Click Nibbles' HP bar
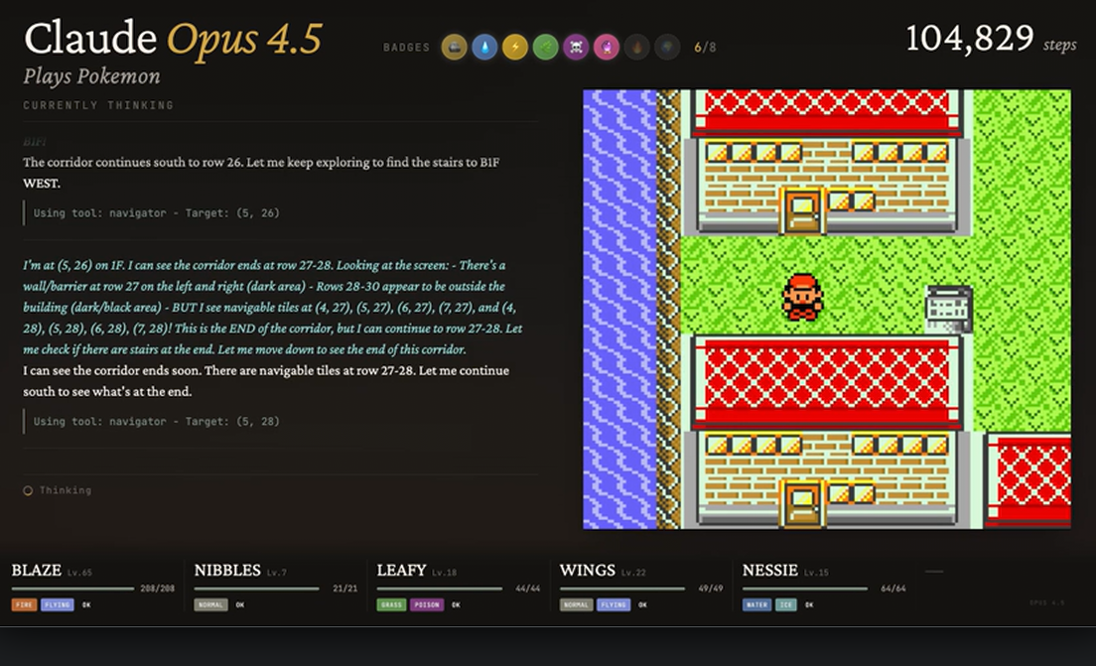The width and height of the screenshot is (1096, 666). pyautogui.click(x=256, y=589)
